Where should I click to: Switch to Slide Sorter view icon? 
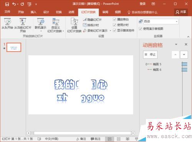click(x=119, y=139)
